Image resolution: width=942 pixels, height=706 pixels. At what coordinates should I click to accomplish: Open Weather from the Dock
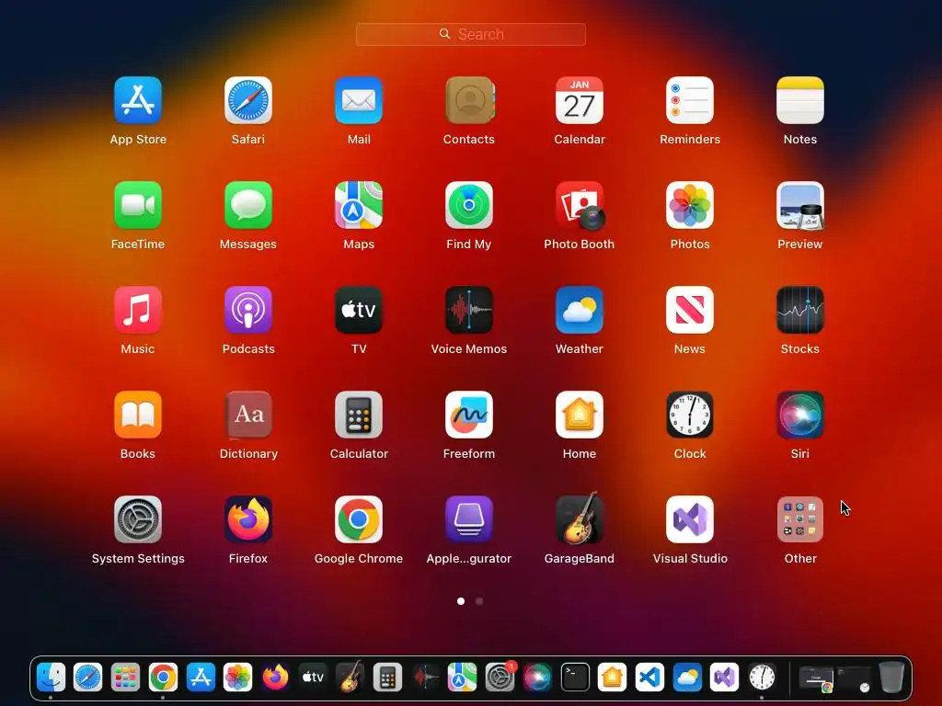click(687, 678)
